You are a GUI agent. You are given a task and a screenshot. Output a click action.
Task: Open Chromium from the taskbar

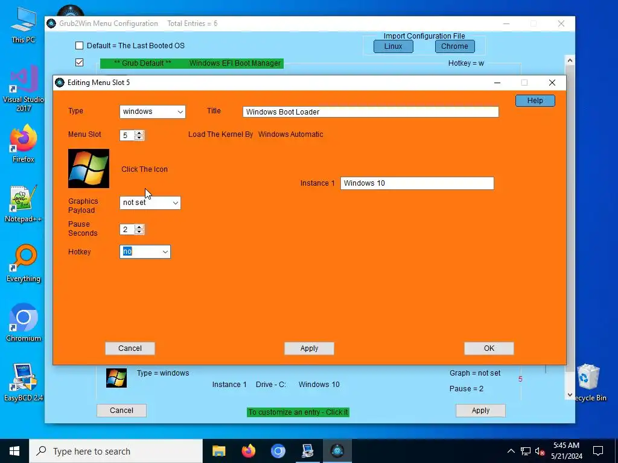278,451
